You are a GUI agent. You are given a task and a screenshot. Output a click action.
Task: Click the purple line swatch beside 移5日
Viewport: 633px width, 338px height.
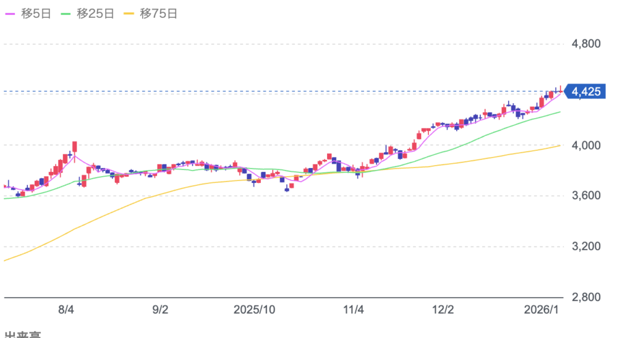11,14
